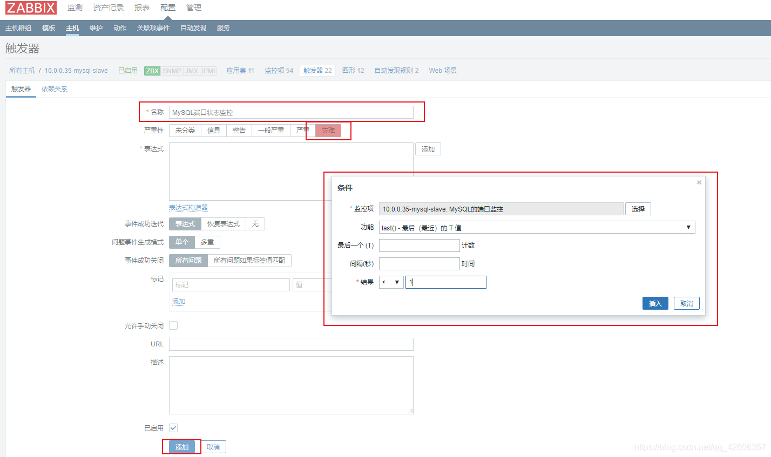Select severity 未分类
The width and height of the screenshot is (771, 457).
[185, 131]
